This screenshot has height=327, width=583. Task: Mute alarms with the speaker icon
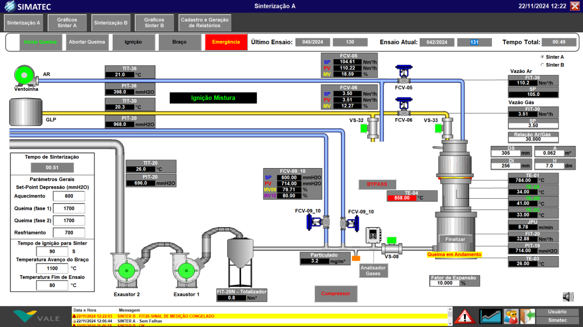568,296
